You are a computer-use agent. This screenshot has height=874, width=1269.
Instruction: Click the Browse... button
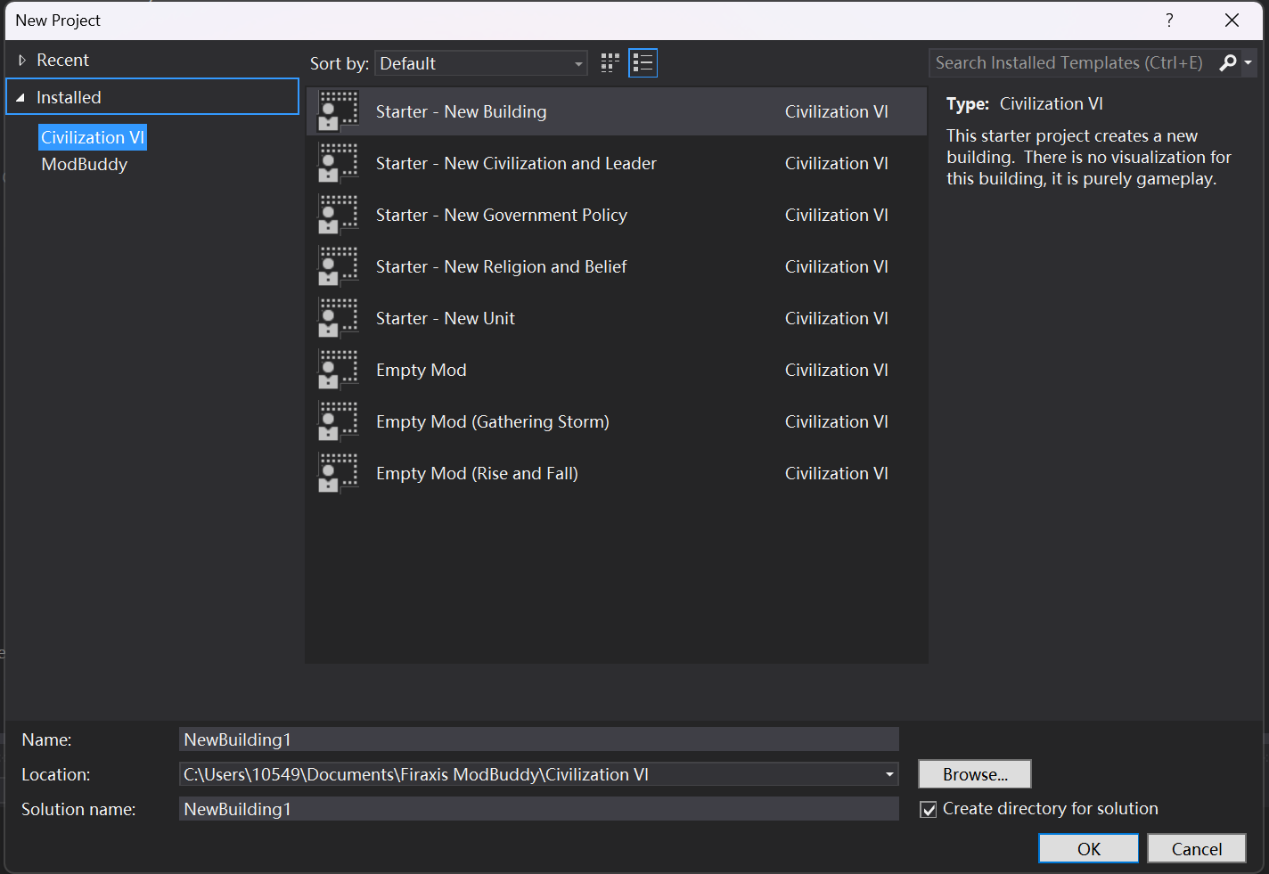click(x=974, y=775)
